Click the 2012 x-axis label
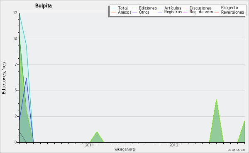The image size is (249, 153). [174, 145]
